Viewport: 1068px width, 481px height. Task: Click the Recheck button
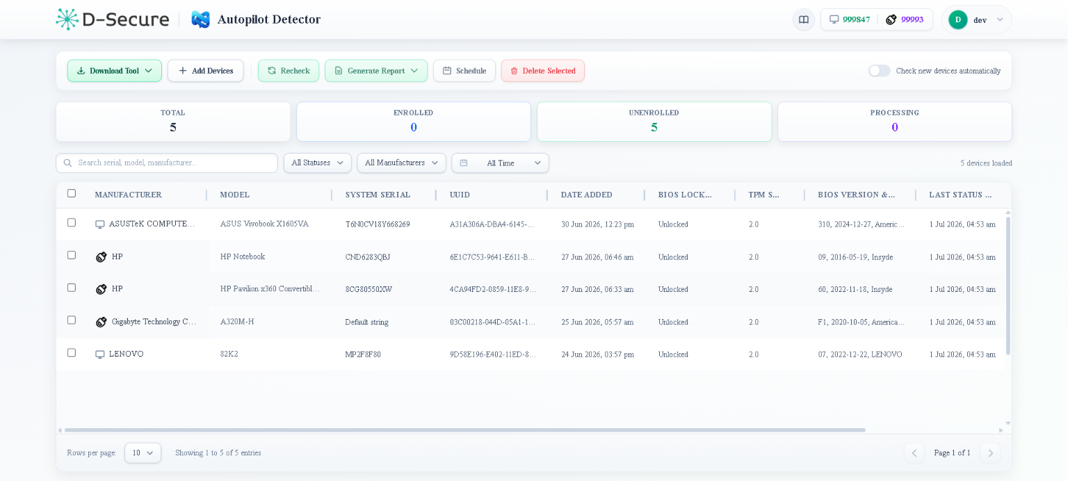click(289, 71)
